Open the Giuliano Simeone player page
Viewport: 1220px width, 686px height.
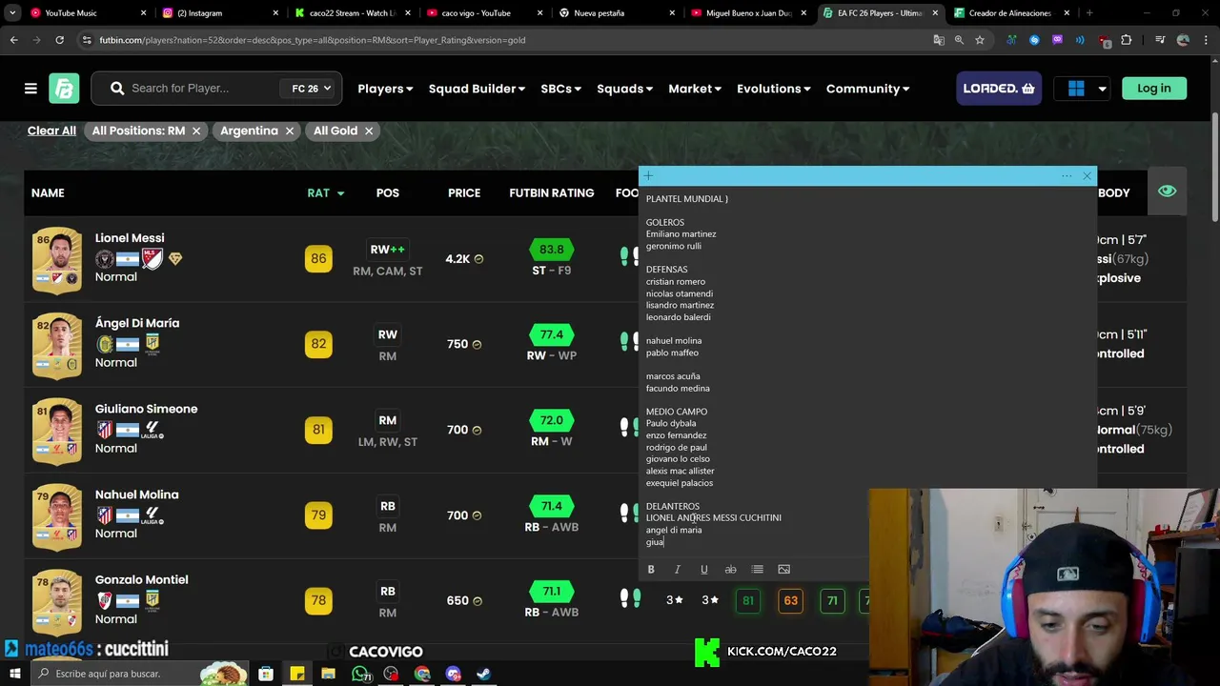coord(146,409)
